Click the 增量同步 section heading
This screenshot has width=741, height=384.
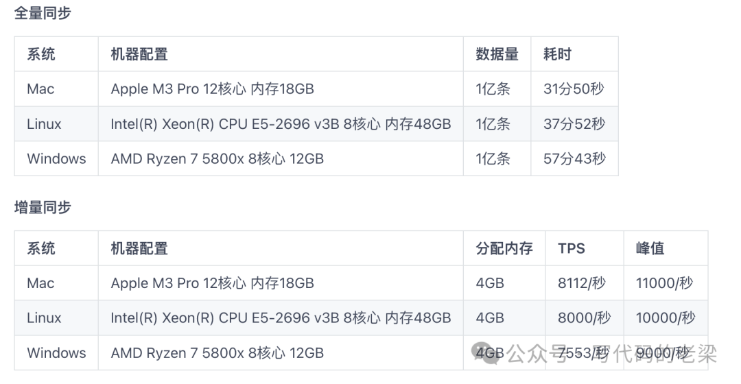[43, 207]
